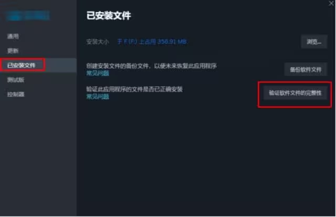
Task: Open the 控制器 tab
Action: coord(16,94)
